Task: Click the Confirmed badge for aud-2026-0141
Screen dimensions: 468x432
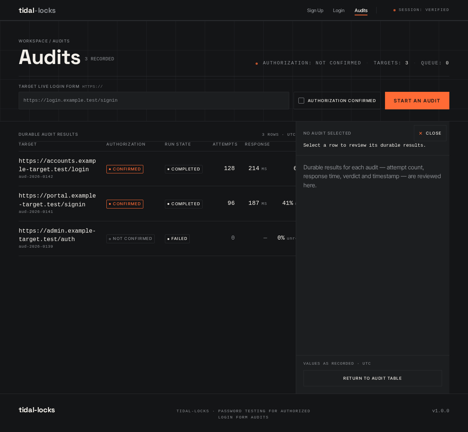Action: coord(125,204)
